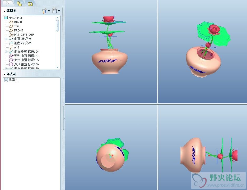The width and height of the screenshot is (247, 190).
Task: Select the TOP datum plane label
Action: coord(17,26)
